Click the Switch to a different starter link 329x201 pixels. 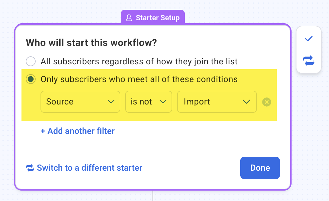[x=89, y=168]
